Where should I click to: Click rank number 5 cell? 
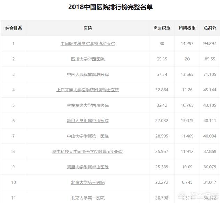[x=14, y=105]
